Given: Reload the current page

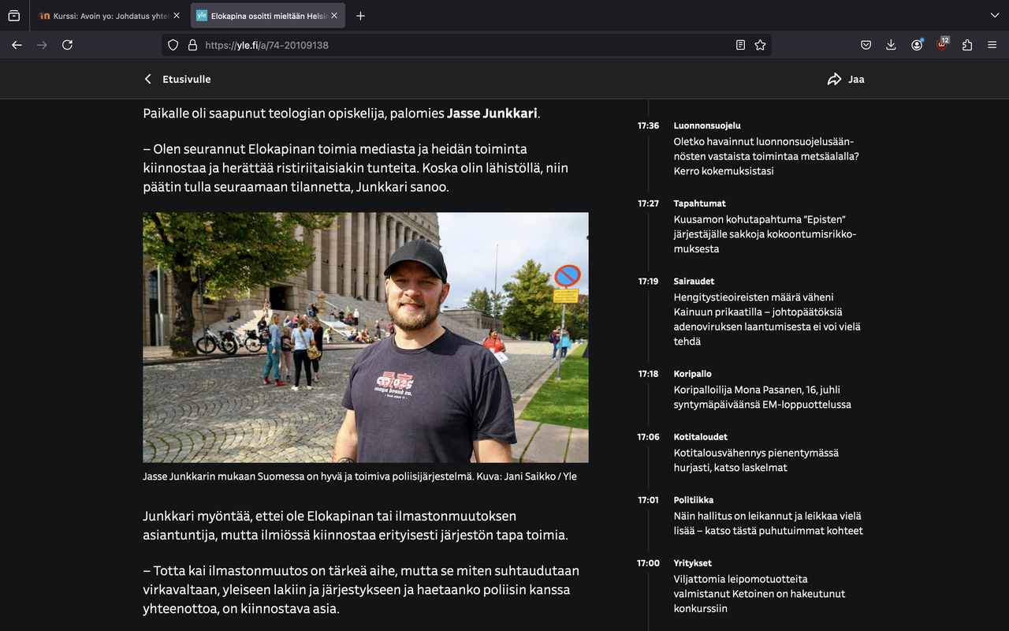Looking at the screenshot, I should 67,45.
